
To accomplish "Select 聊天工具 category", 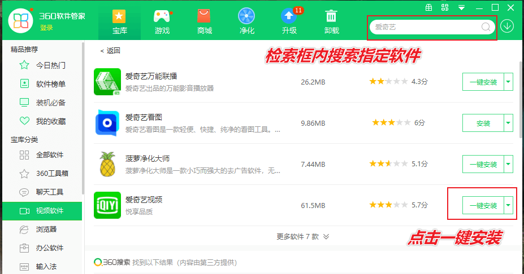I will pos(50,192).
